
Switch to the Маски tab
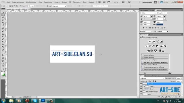(x=151, y=35)
